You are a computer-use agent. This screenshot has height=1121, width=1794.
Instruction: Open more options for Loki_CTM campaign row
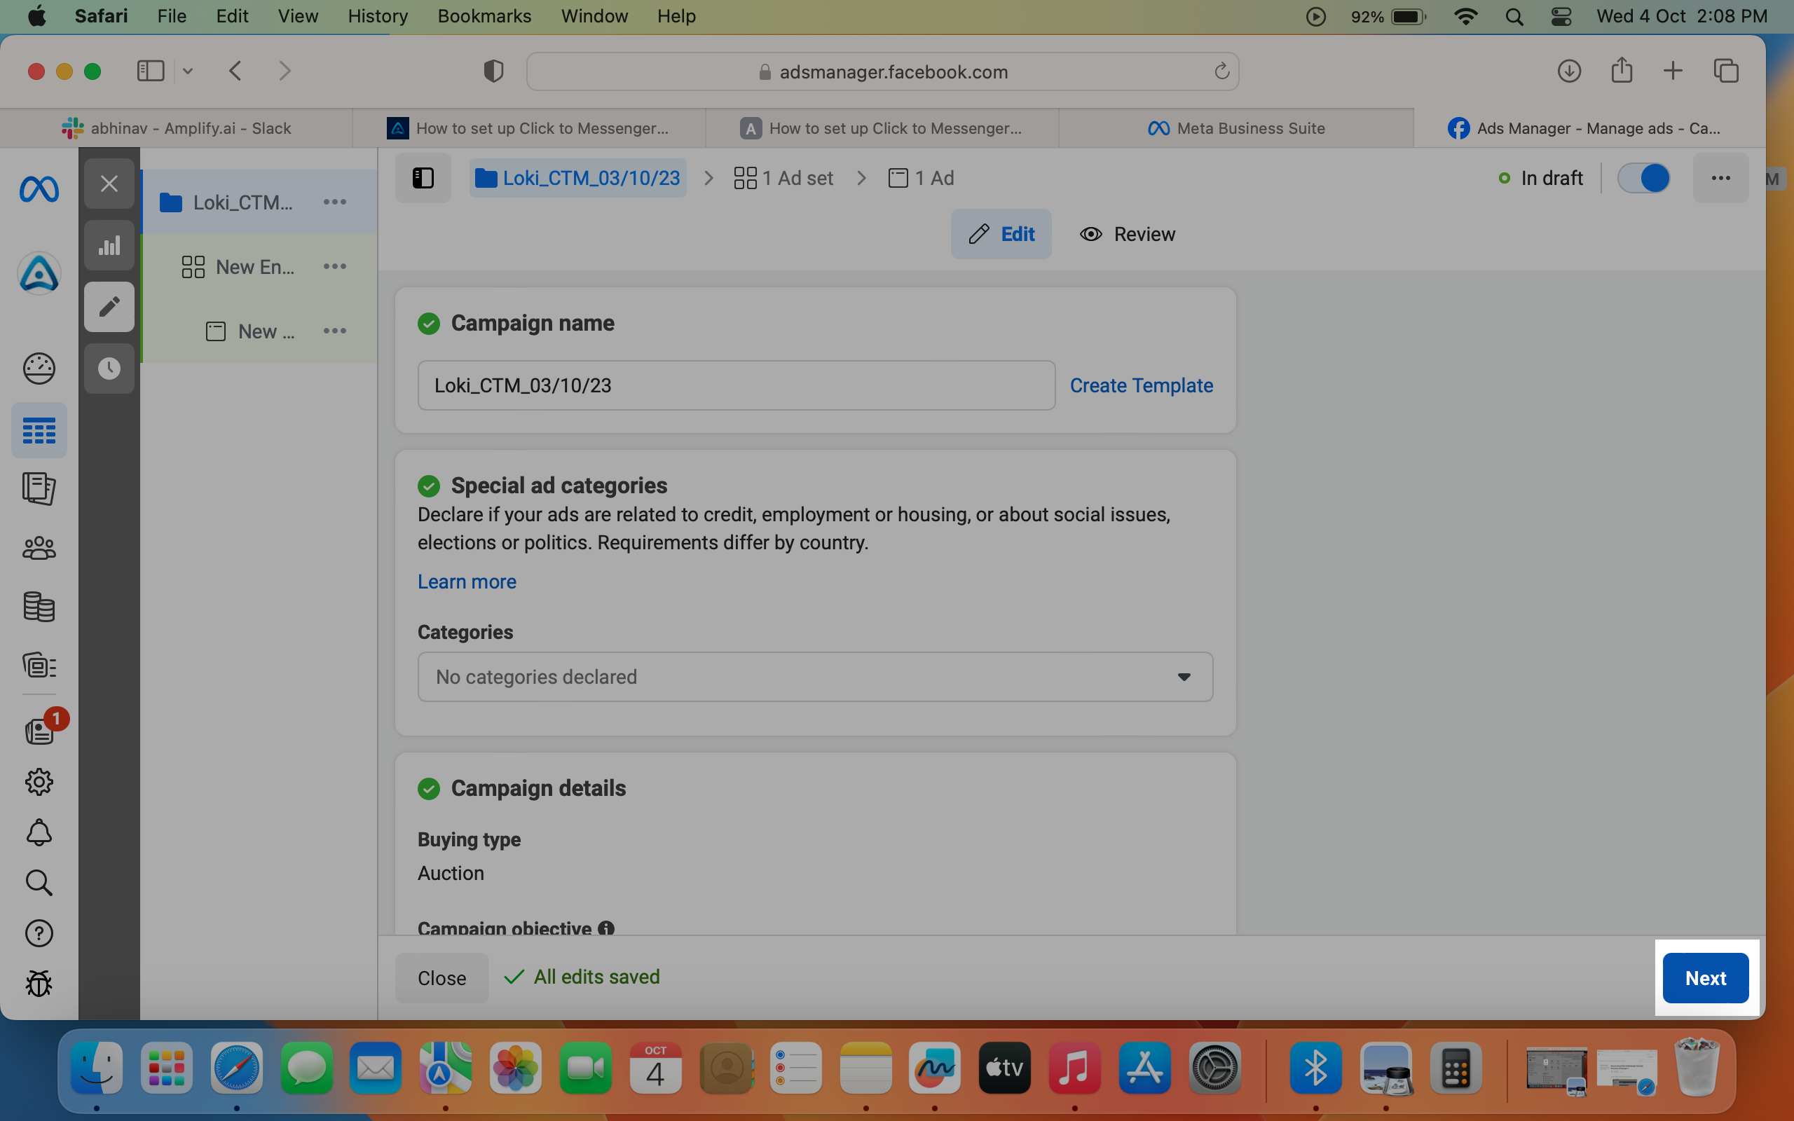pos(335,202)
